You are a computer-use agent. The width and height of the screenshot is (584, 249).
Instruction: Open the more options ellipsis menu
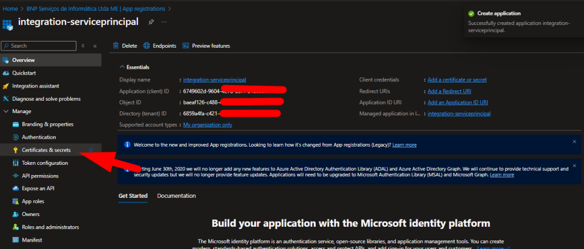point(164,22)
